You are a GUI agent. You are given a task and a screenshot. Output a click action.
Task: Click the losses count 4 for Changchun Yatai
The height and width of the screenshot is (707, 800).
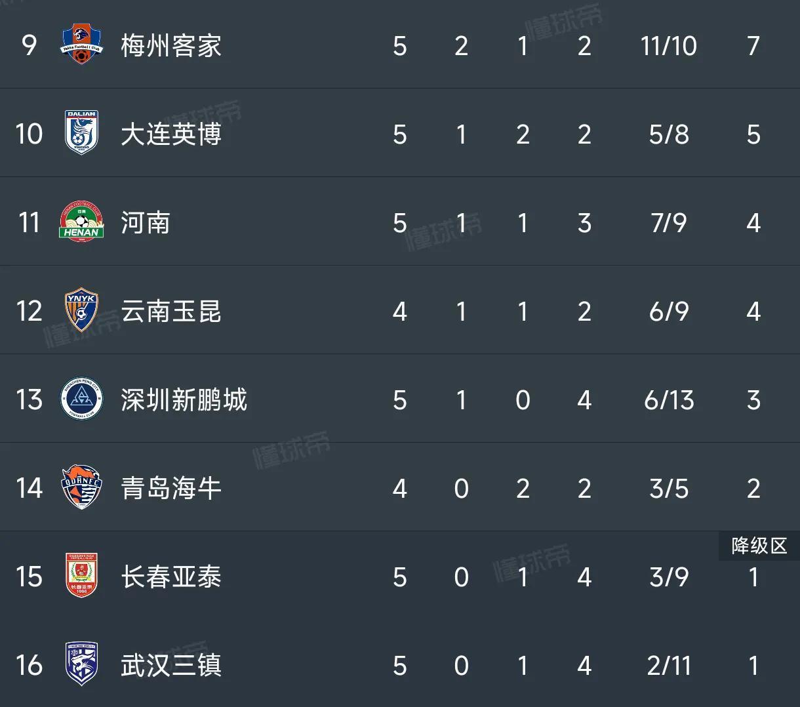584,577
